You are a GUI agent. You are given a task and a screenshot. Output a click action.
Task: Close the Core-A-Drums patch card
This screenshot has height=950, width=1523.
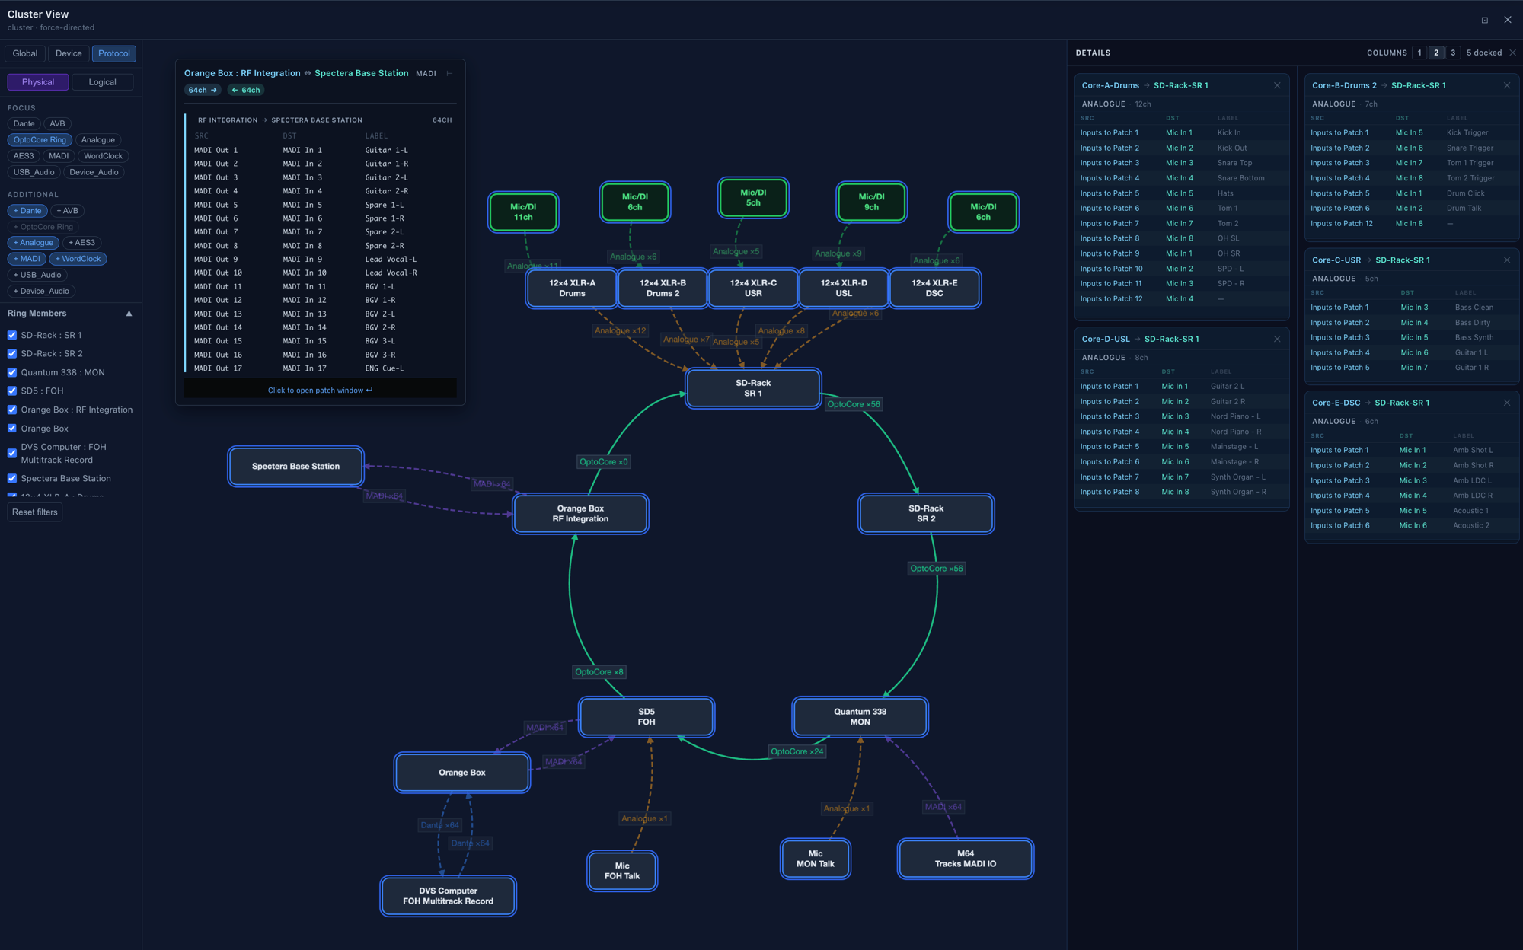click(1277, 85)
